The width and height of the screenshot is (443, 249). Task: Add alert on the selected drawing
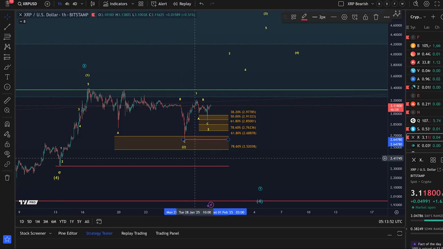355,17
